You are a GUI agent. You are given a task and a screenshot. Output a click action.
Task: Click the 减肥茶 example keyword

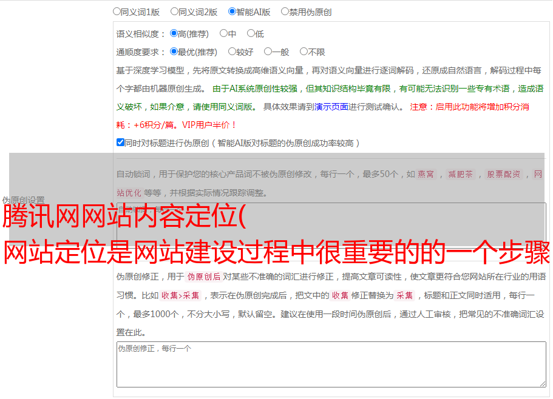click(x=460, y=174)
